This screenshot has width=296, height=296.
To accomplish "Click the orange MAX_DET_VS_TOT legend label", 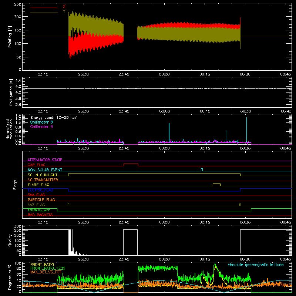I will pyautogui.click(x=46, y=272).
